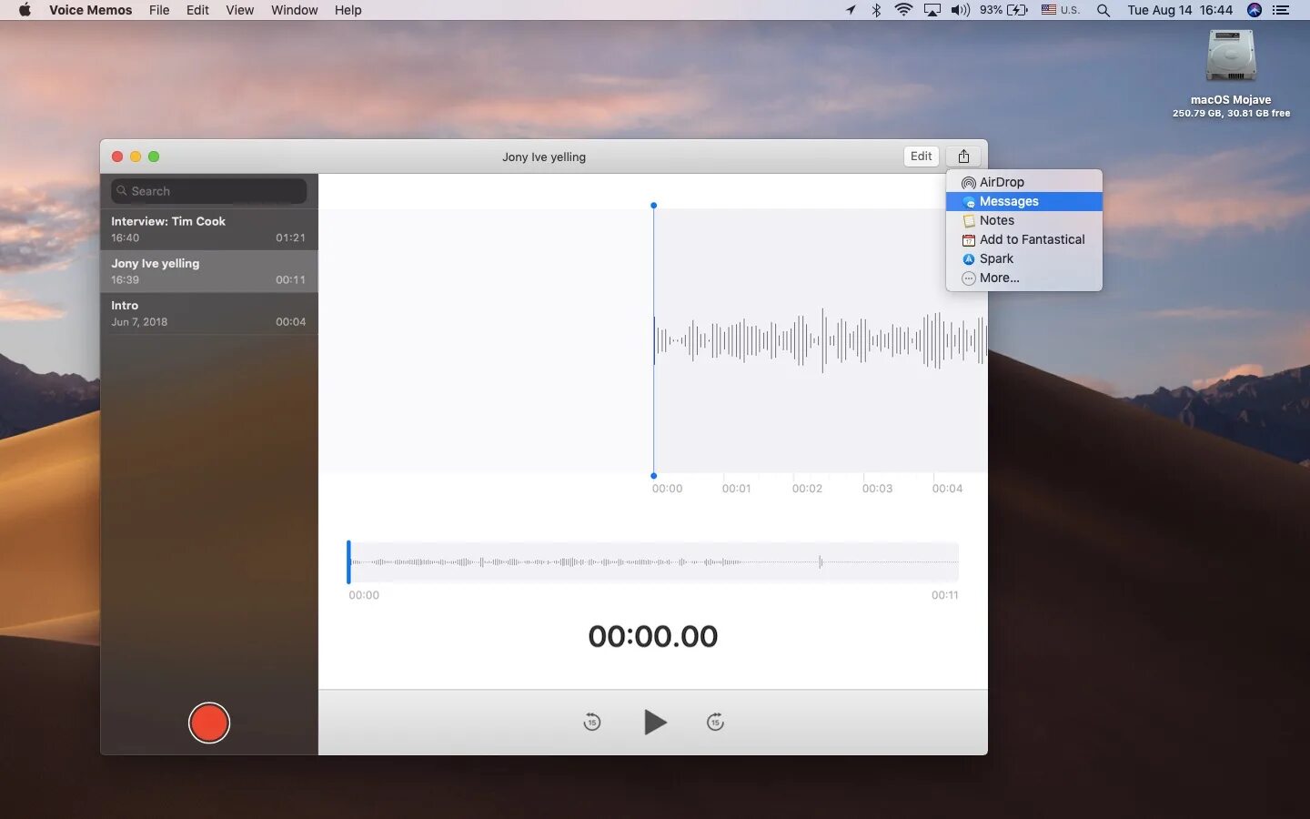The height and width of the screenshot is (819, 1310).
Task: Click the AirPlay display icon
Action: [932, 10]
